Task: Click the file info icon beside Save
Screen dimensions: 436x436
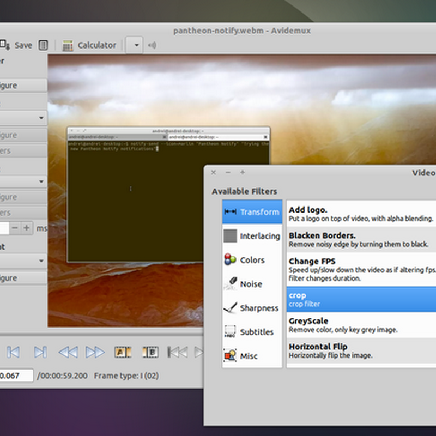Action: pyautogui.click(x=43, y=45)
